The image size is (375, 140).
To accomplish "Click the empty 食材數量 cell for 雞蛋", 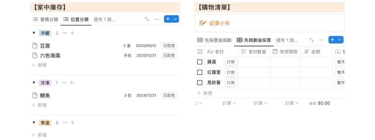I will pyautogui.click(x=254, y=62).
